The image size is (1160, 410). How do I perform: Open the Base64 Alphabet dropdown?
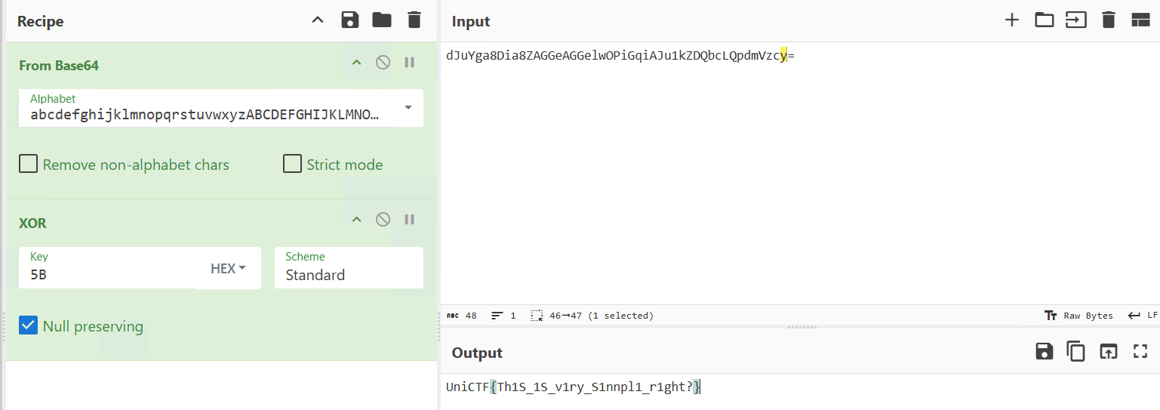408,108
